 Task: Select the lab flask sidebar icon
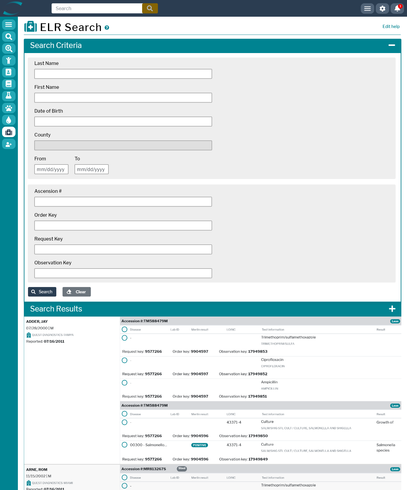pos(9,96)
